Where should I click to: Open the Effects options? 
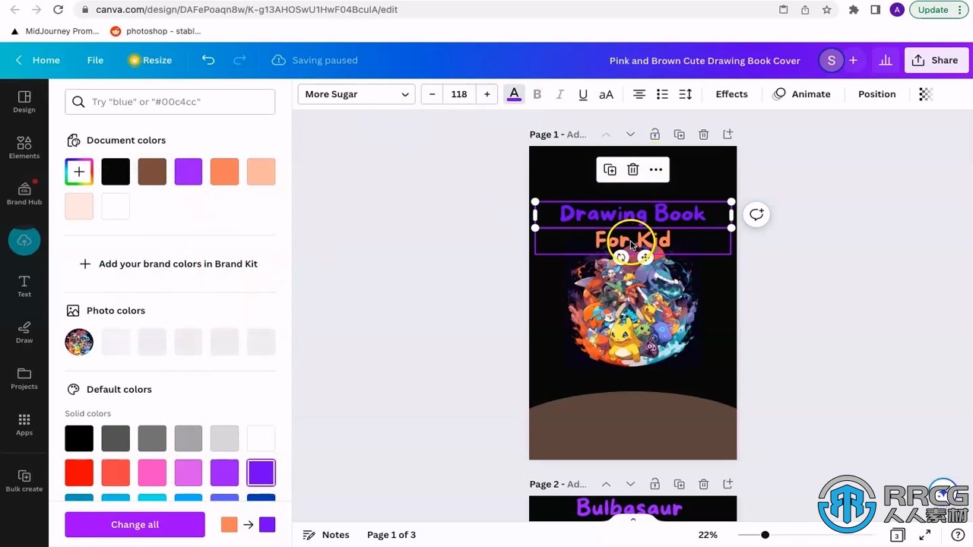pyautogui.click(x=731, y=94)
